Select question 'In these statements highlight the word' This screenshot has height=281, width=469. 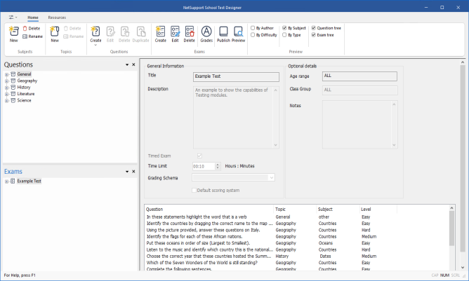(196, 217)
